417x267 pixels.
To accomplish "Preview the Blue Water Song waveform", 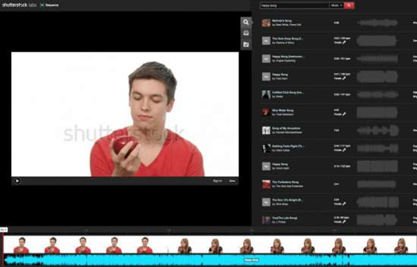I will tap(377, 112).
